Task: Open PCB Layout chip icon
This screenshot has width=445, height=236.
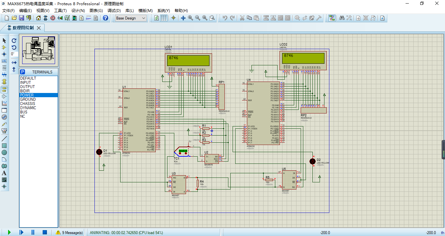Action: tap(53, 18)
